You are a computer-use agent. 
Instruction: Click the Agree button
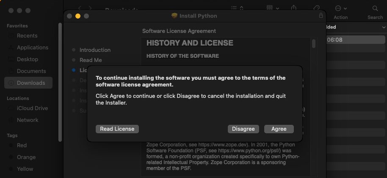tap(279, 129)
